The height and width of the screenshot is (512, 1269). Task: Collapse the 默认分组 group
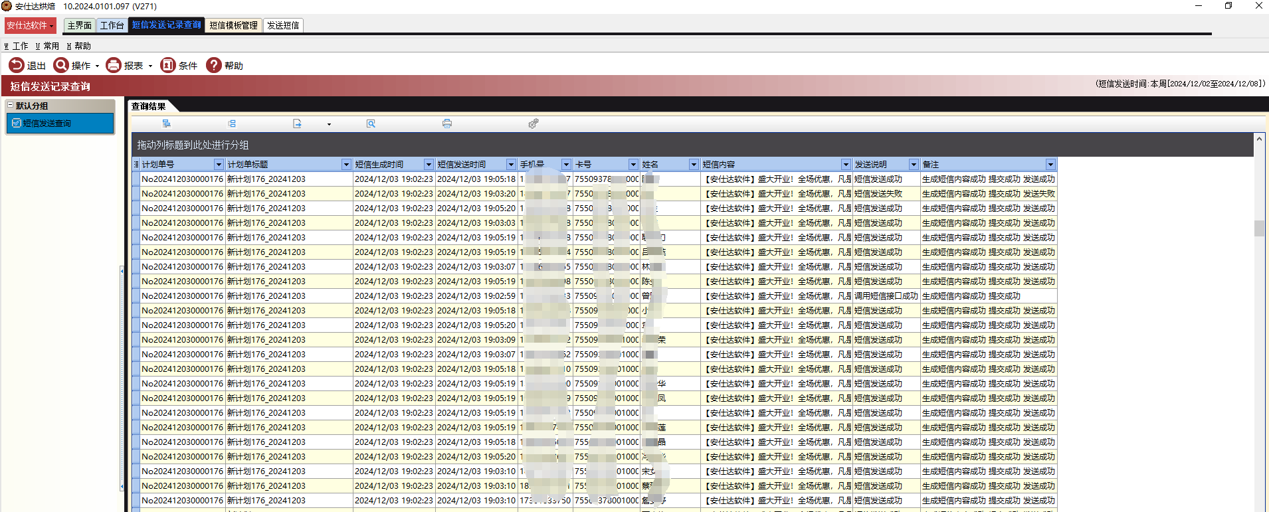click(10, 106)
